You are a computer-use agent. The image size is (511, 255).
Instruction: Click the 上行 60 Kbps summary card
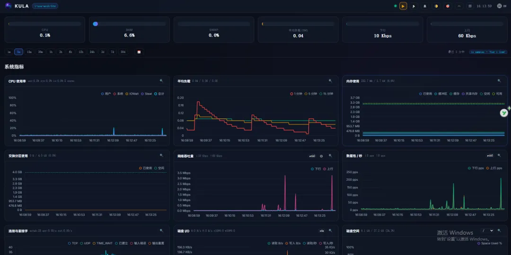pyautogui.click(x=467, y=30)
